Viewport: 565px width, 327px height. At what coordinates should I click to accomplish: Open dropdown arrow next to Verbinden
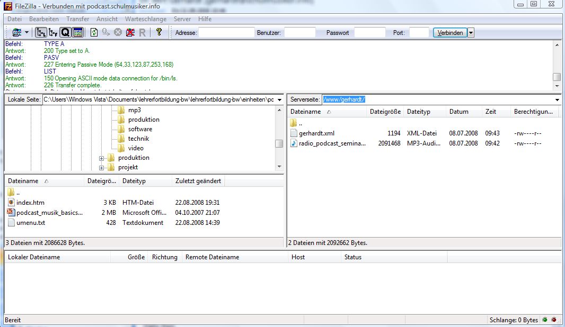click(471, 33)
